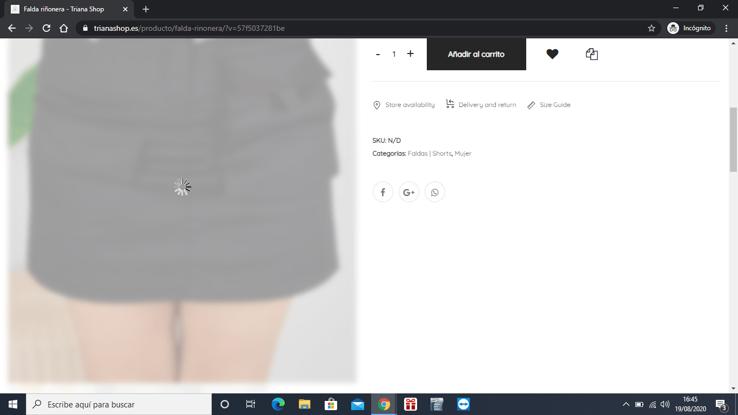Open Mail app from taskbar
The image size is (738, 415).
pyautogui.click(x=357, y=404)
